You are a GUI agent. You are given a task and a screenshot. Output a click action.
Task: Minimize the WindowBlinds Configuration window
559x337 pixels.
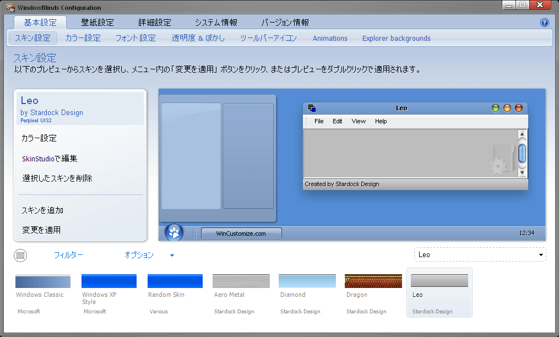pyautogui.click(x=508, y=6)
